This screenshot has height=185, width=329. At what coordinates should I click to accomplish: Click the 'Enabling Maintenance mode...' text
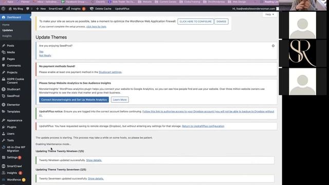point(53,144)
